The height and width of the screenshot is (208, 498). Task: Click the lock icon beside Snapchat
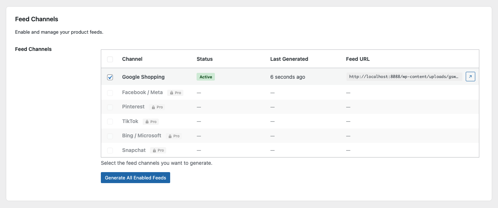pyautogui.click(x=154, y=151)
